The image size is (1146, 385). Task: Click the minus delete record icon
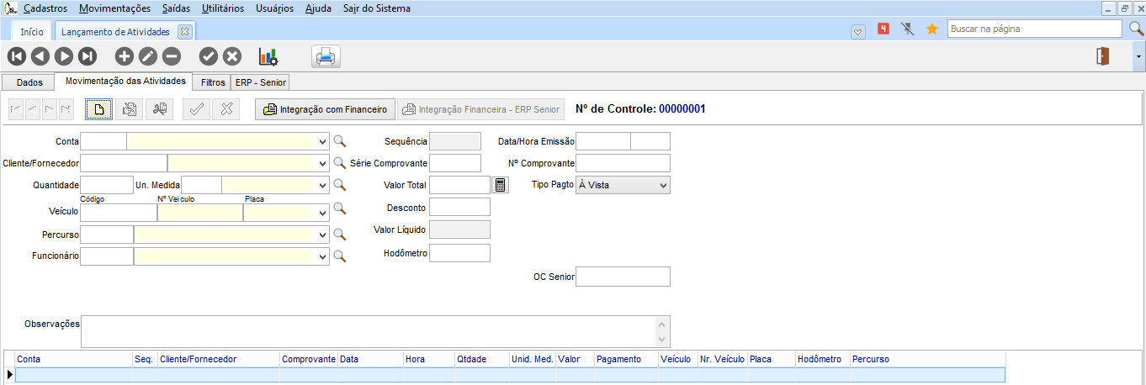tap(171, 56)
